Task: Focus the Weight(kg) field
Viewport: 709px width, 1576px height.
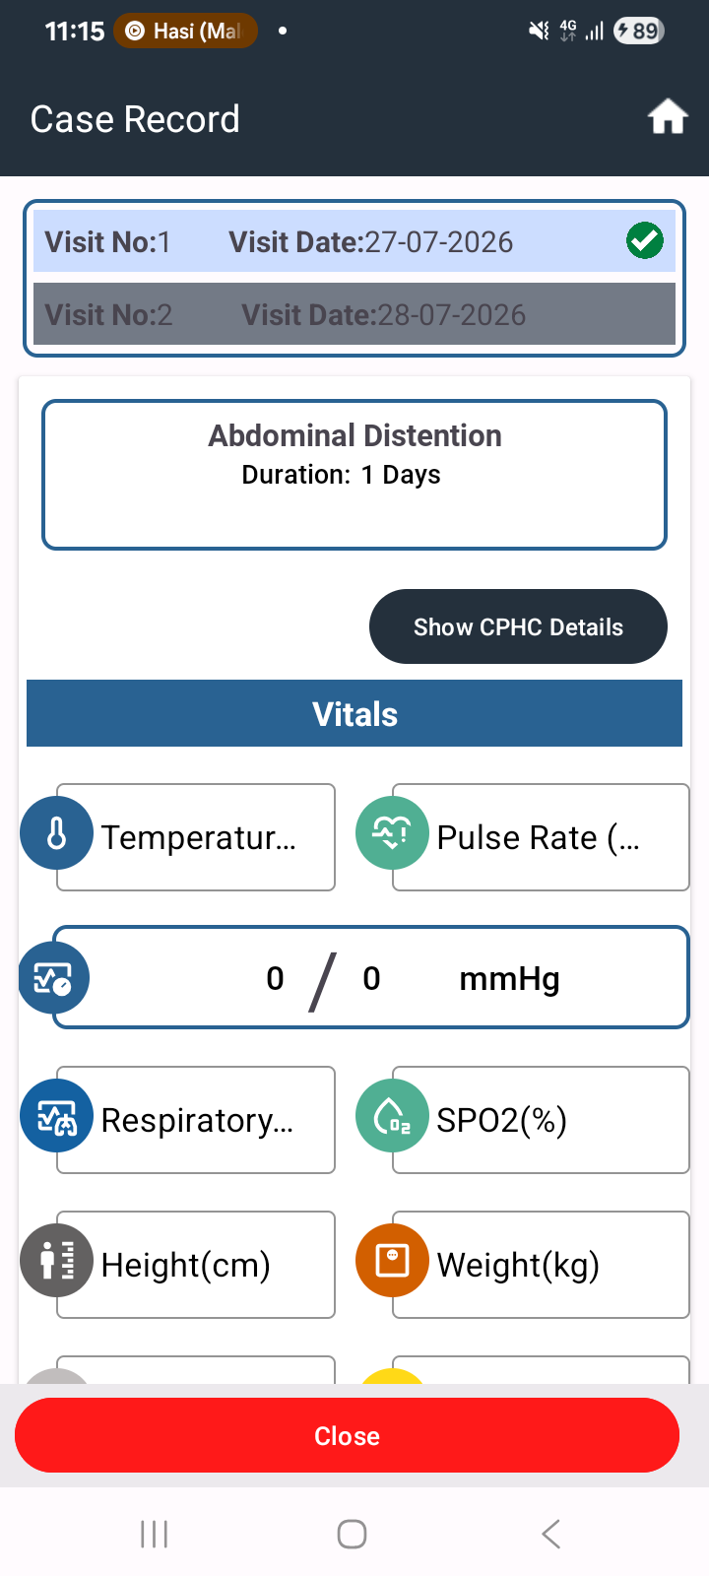Action: point(541,1265)
